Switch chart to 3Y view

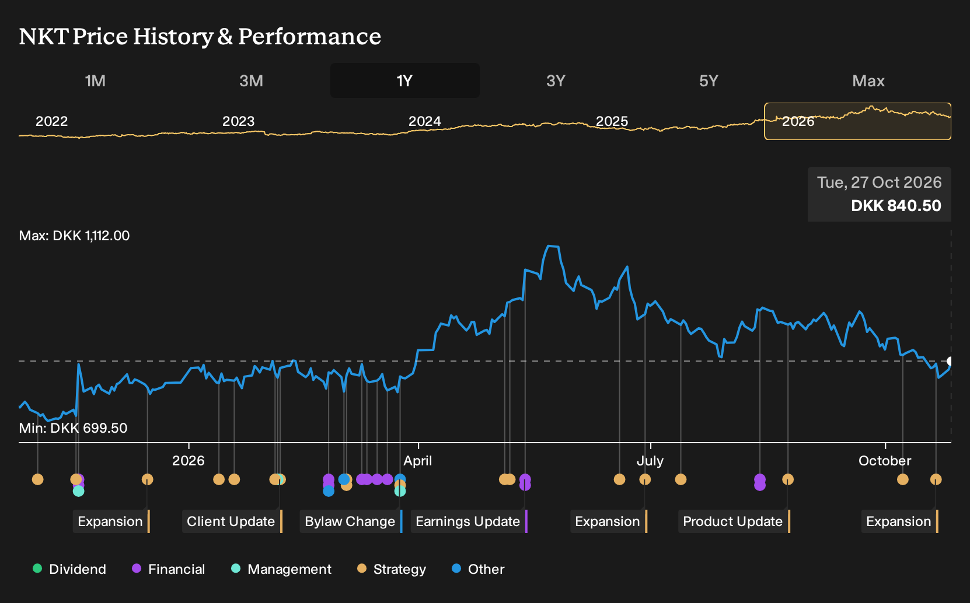click(x=556, y=80)
